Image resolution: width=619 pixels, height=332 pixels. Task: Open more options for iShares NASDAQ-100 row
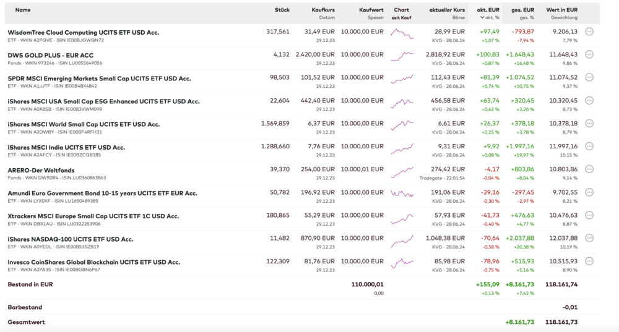(x=589, y=238)
